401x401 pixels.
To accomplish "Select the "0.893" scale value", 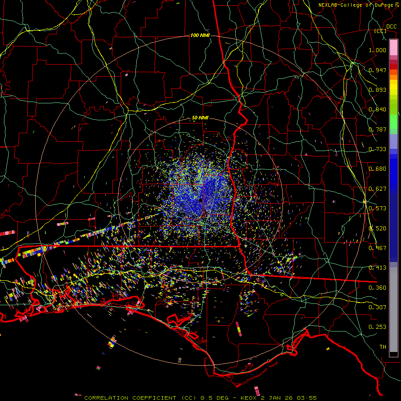I will point(377,90).
